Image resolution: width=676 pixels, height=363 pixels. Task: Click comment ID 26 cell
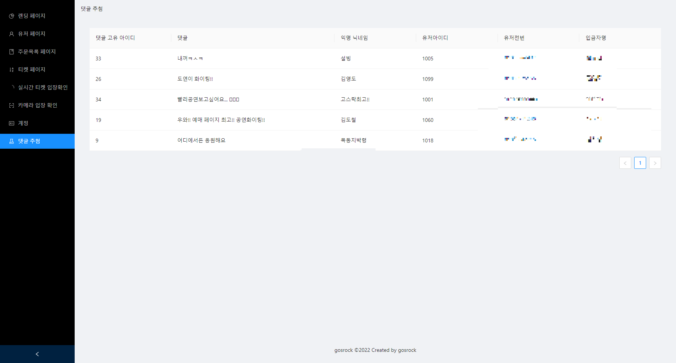pos(130,79)
